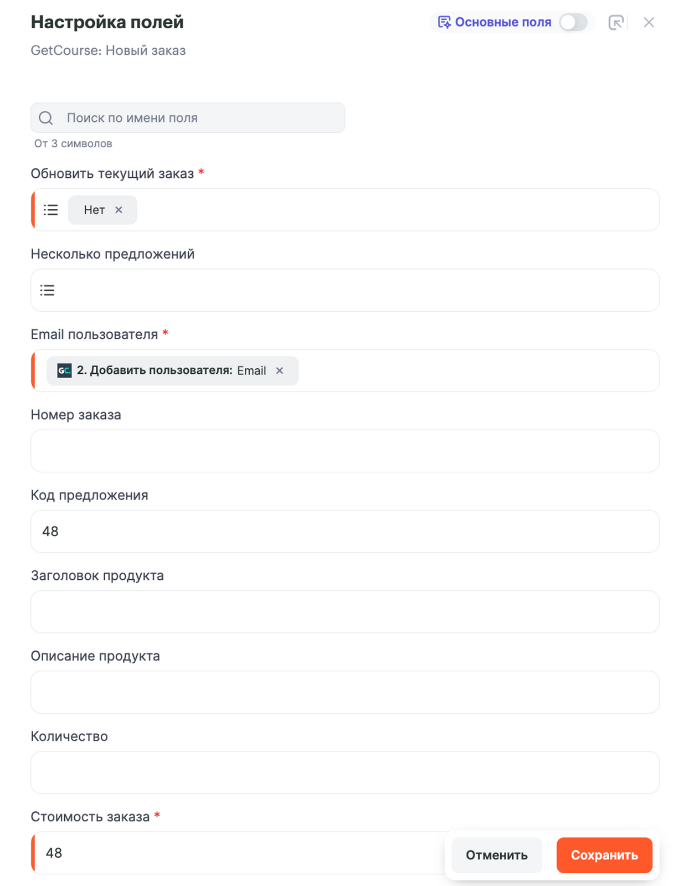Viewport: 684px width, 886px height.
Task: Click the search magnifier icon
Action: [x=46, y=118]
